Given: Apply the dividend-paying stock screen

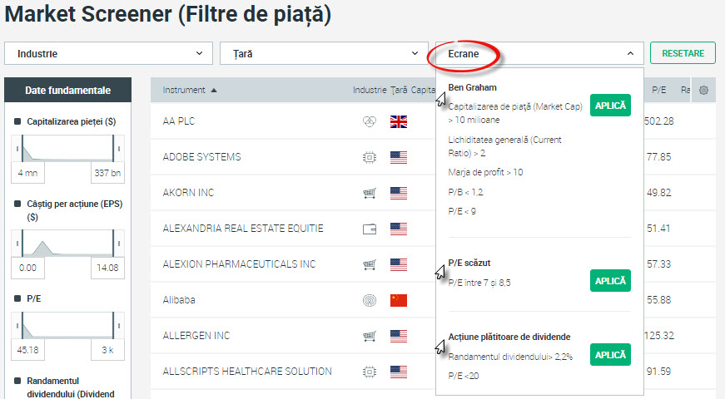Looking at the screenshot, I should [610, 355].
